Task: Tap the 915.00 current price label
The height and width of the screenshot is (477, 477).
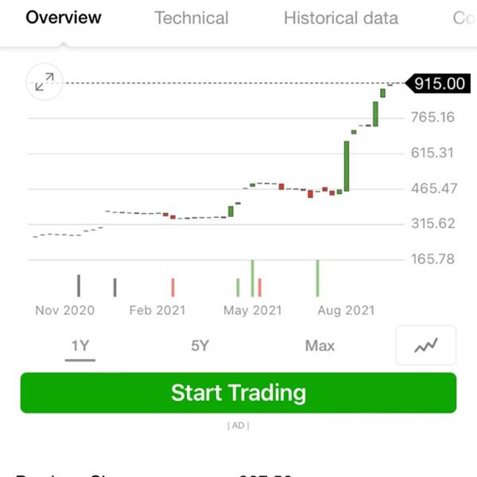Action: point(438,83)
